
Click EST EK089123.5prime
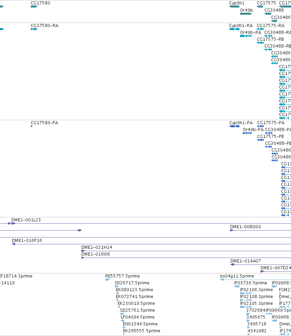(x=134, y=290)
